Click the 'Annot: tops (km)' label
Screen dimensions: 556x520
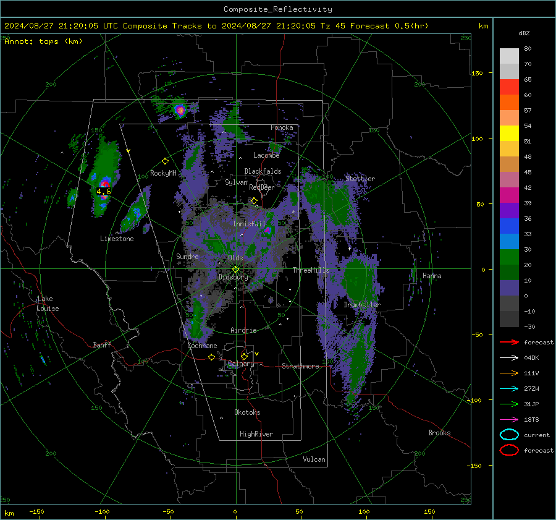43,41
